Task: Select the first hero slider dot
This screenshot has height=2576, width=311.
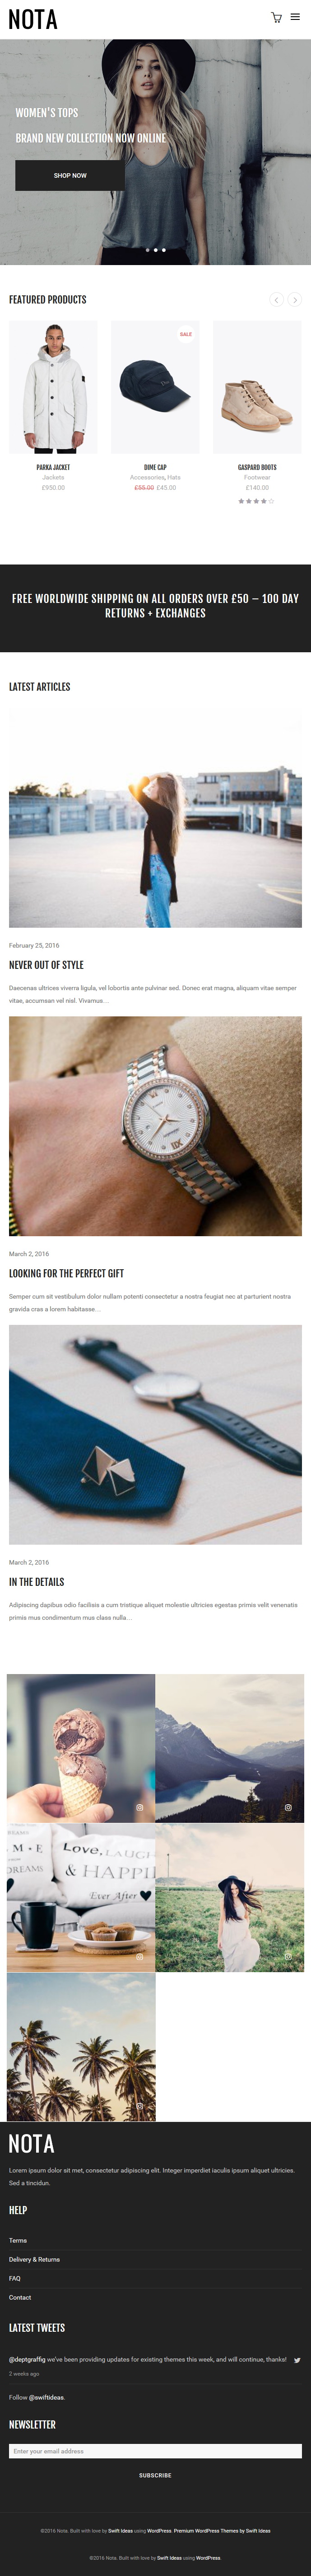Action: coord(148,250)
